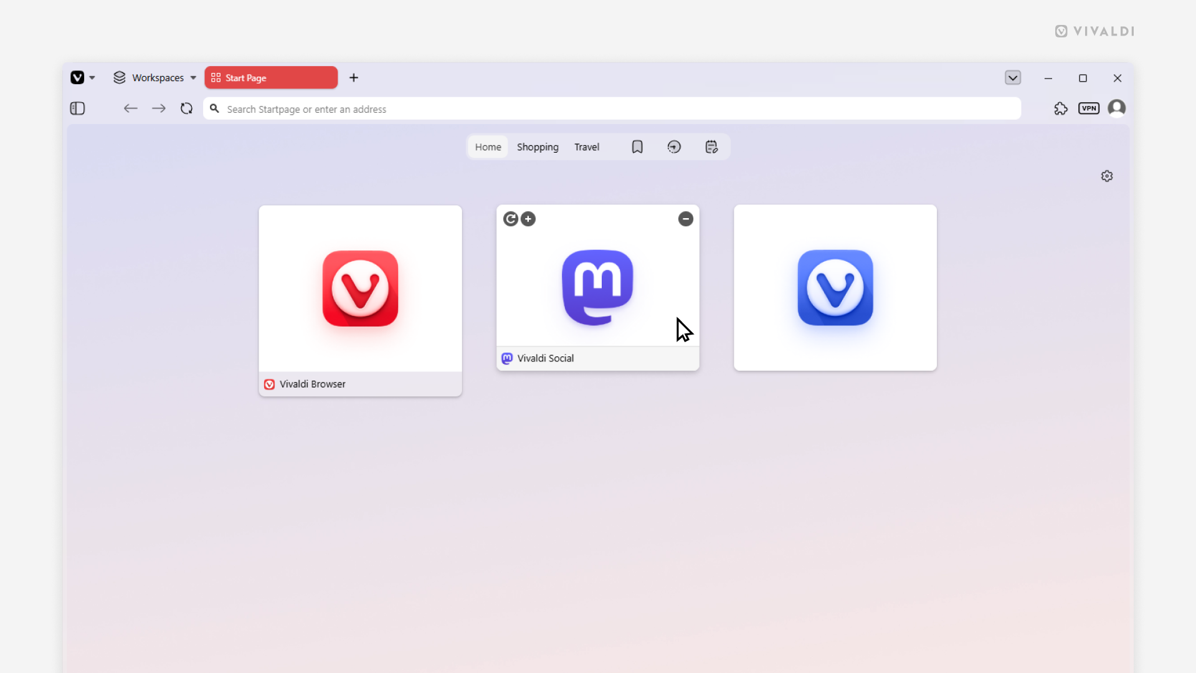
Task: Open the Extensions puzzle icon
Action: tap(1061, 108)
